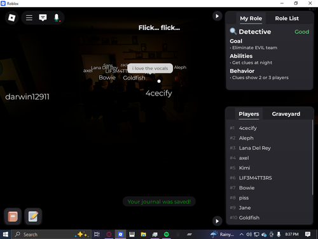Click the Detective magnifying glass icon
The height and width of the screenshot is (239, 318).
click(233, 31)
